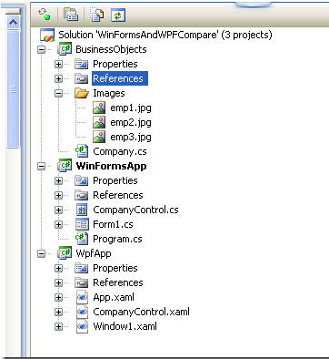Select the App.xaml file name

tap(114, 297)
